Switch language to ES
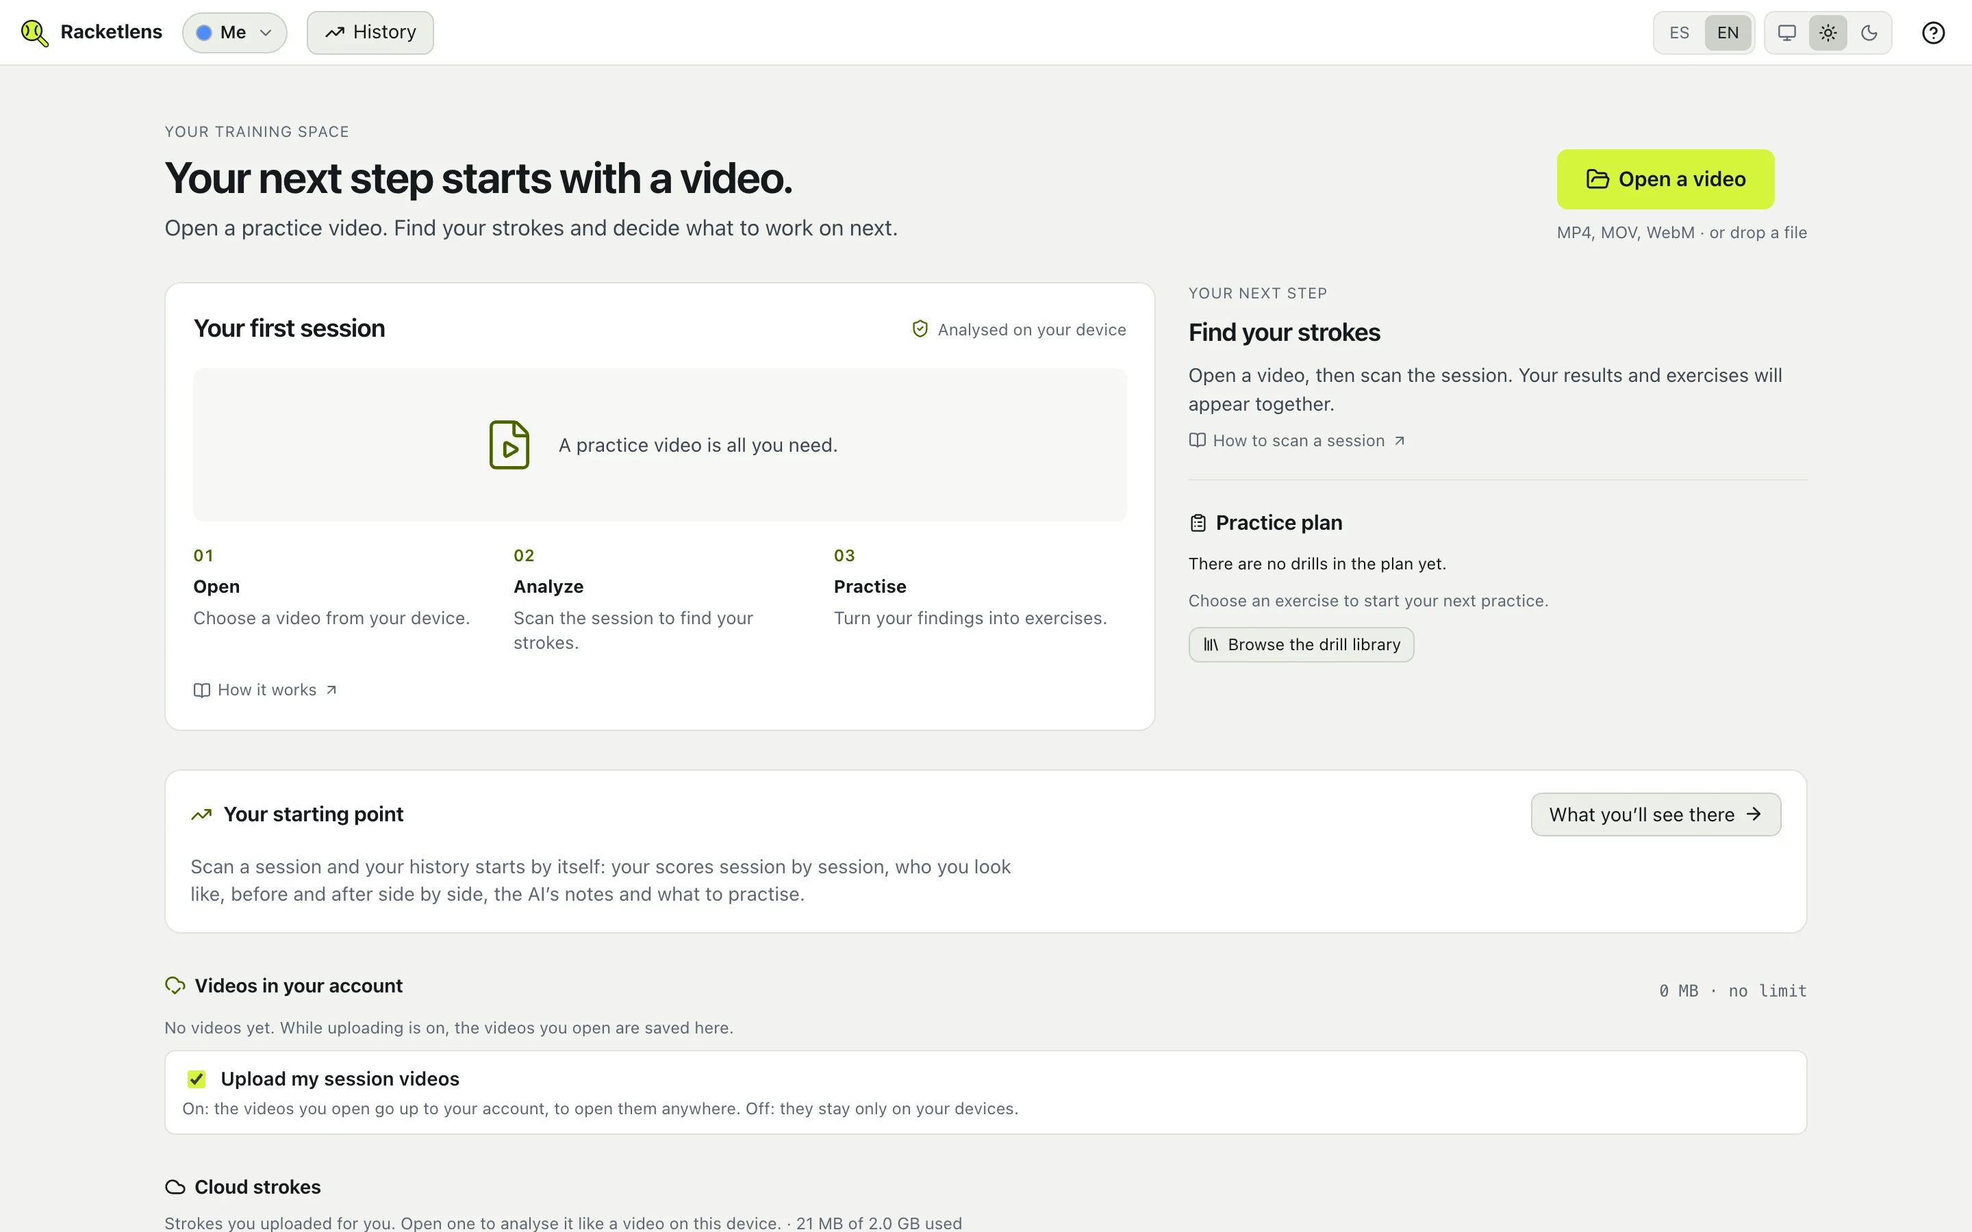1972x1232 pixels. point(1679,33)
